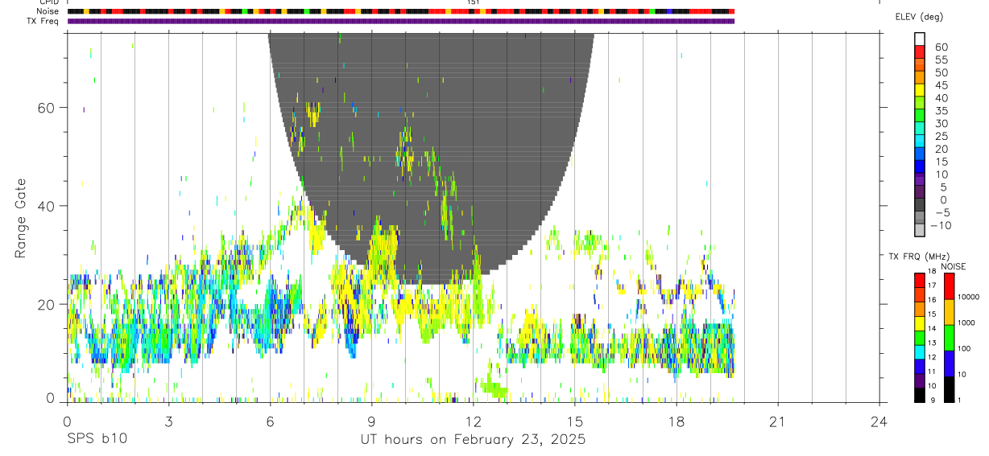Click the white top swatch of the ELEV color bar
989x456 pixels.
[x=920, y=39]
